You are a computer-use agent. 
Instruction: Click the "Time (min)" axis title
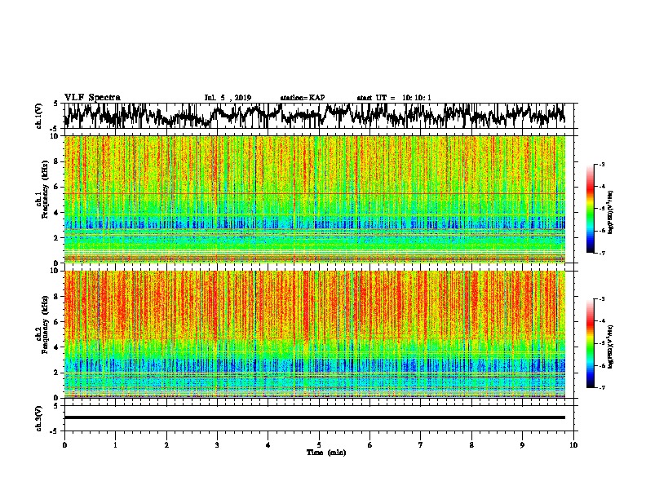coord(326,453)
